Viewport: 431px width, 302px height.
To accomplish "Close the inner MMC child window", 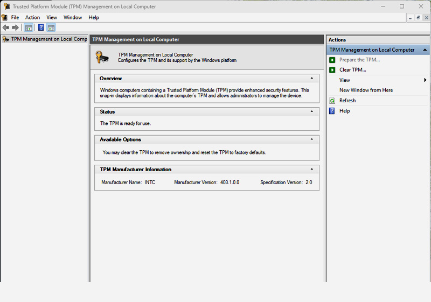I will click(x=426, y=18).
